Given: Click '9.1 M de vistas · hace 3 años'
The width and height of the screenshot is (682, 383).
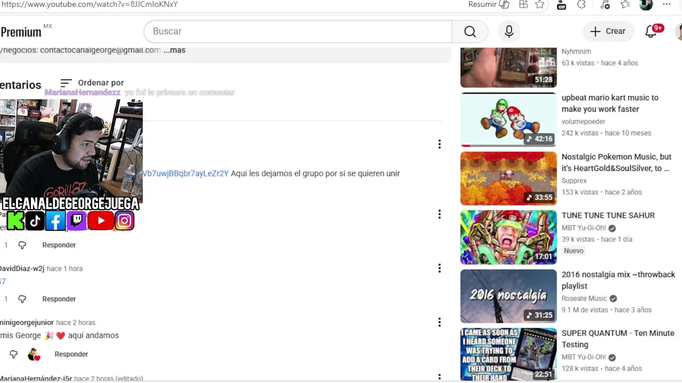Looking at the screenshot, I should pos(606,310).
